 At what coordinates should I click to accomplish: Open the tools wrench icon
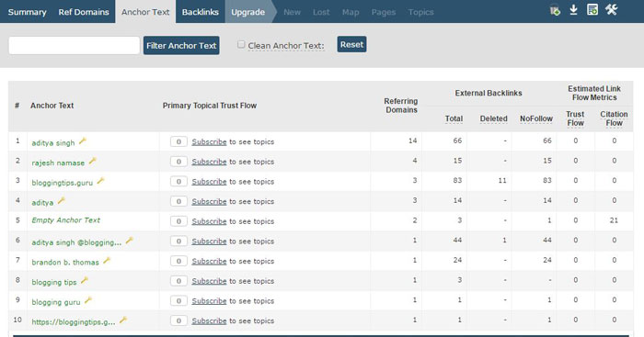(x=611, y=10)
